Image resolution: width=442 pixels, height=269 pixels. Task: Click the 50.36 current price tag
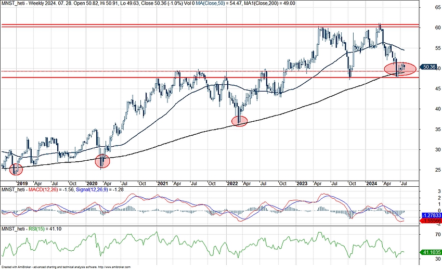coord(428,67)
